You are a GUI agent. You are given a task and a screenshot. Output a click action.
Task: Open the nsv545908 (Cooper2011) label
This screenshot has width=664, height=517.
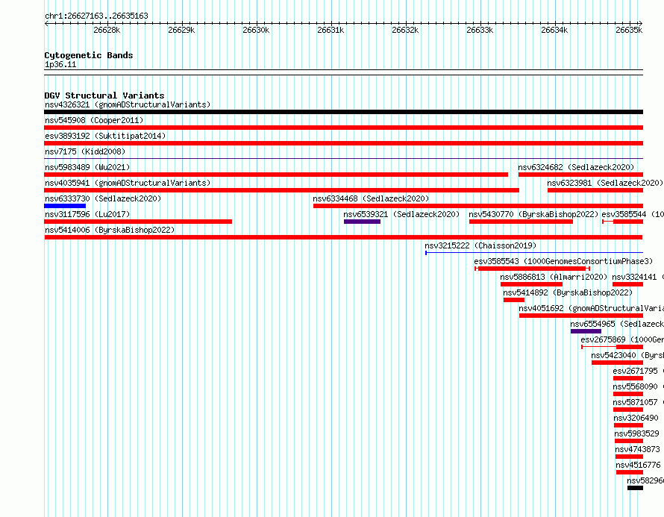click(x=94, y=120)
